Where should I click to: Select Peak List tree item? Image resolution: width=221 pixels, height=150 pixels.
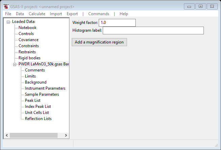[33, 100]
